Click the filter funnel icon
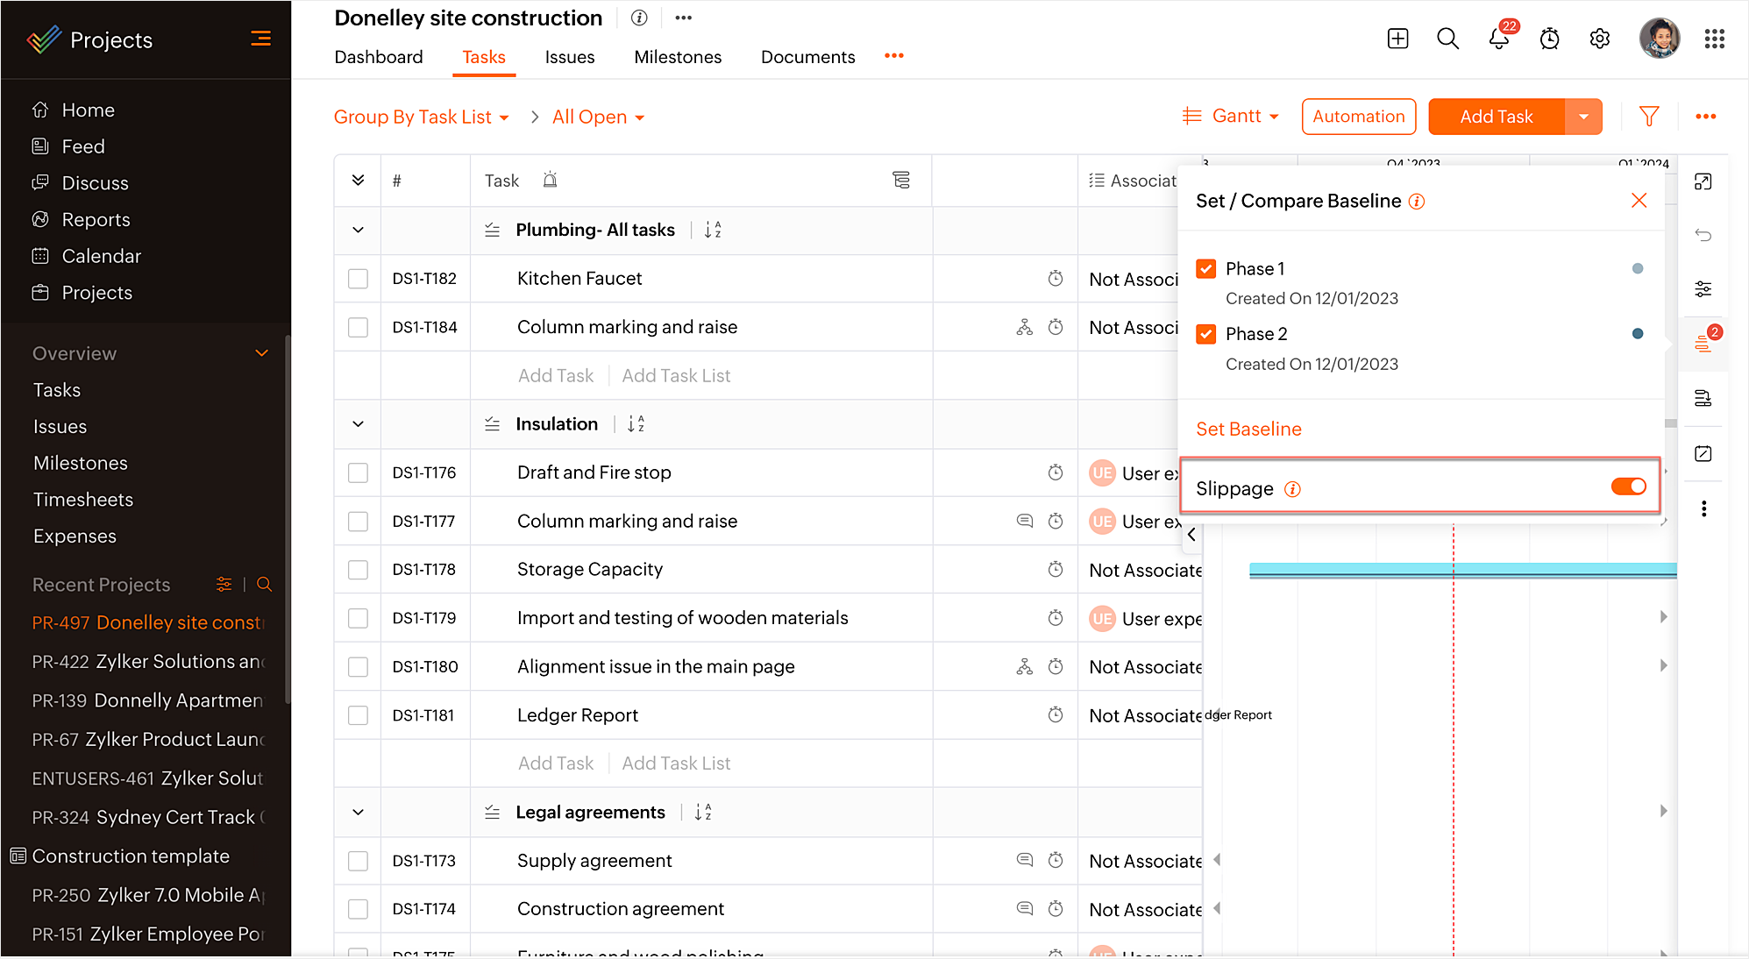 point(1648,117)
